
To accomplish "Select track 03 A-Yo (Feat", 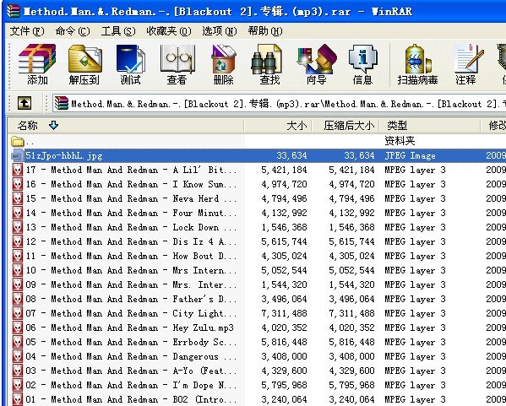I will pos(257,371).
